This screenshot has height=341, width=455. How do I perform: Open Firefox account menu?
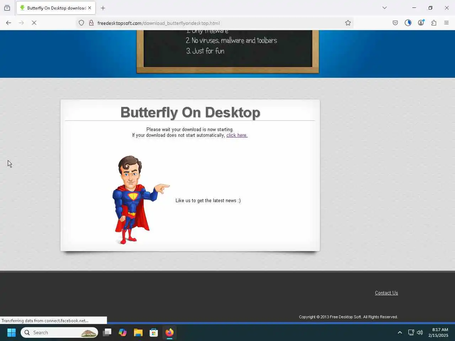[x=421, y=23]
